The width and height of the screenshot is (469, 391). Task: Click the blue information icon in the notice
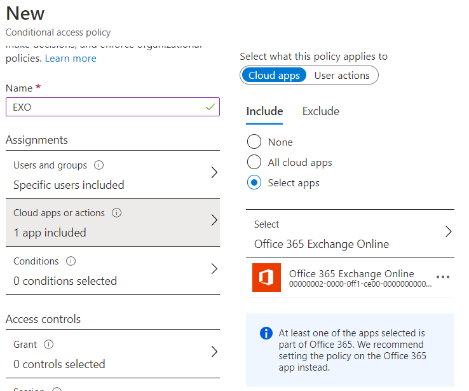point(266,334)
